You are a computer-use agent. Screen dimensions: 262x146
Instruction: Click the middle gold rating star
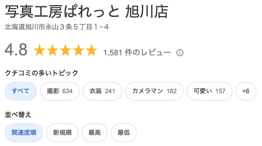(65, 50)
